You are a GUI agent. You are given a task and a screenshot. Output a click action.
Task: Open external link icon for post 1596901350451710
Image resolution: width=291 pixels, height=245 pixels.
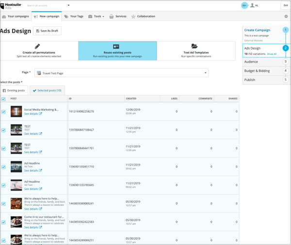[x=40, y=170]
